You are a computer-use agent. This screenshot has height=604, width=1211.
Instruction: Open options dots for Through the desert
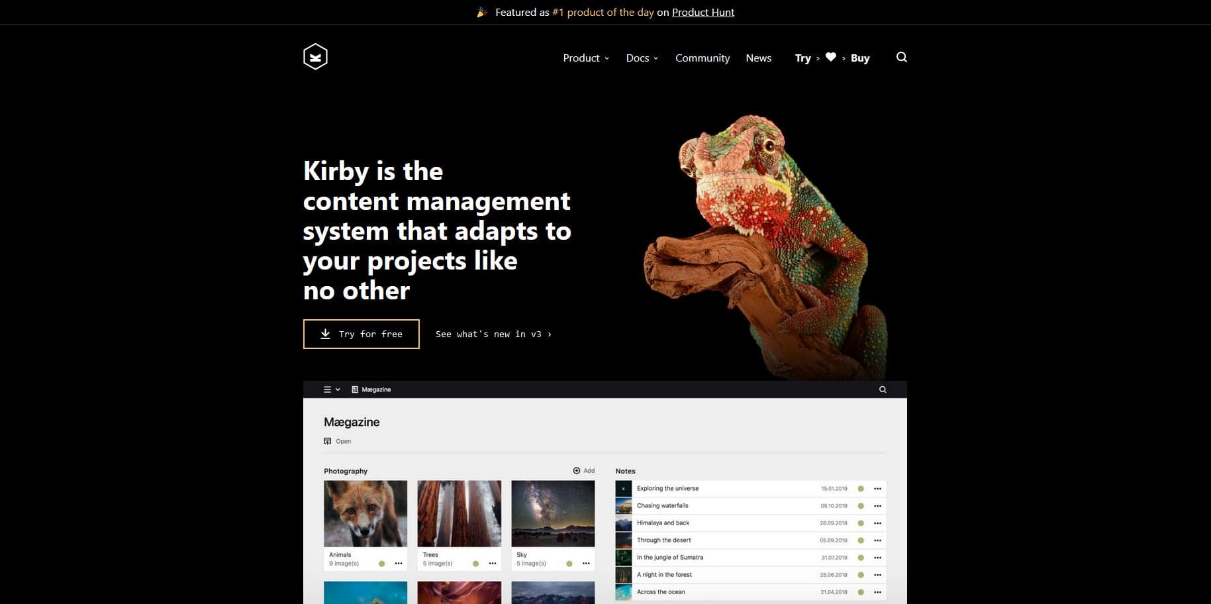tap(877, 540)
